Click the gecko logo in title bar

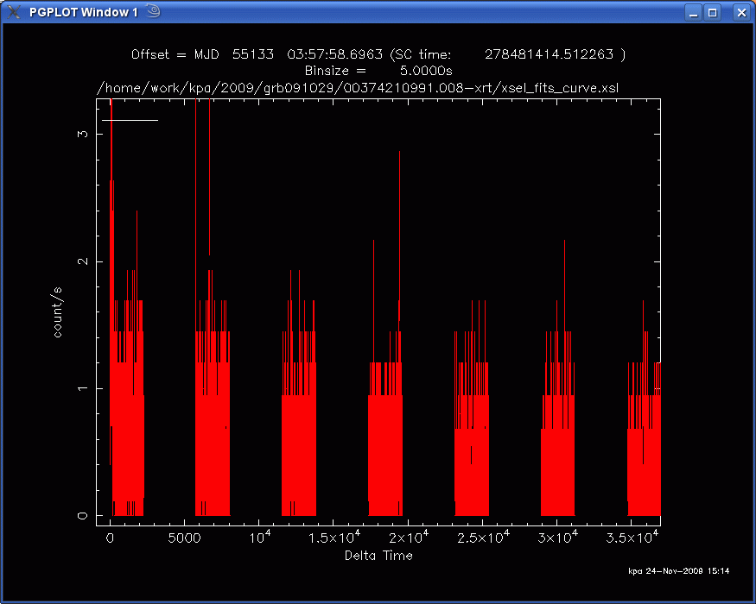coord(153,11)
